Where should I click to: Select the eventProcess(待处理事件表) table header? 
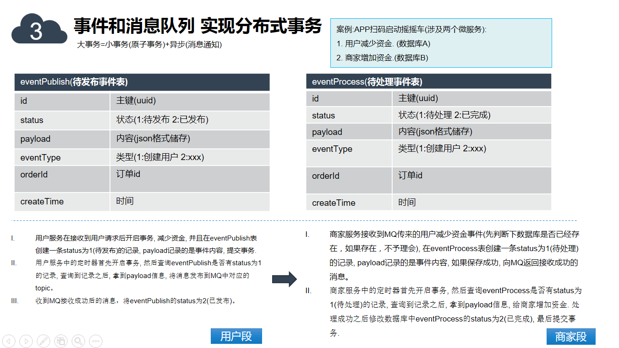point(429,82)
